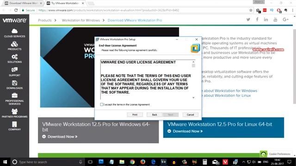
Task: Click Print in the setup dialog
Action: [135, 115]
